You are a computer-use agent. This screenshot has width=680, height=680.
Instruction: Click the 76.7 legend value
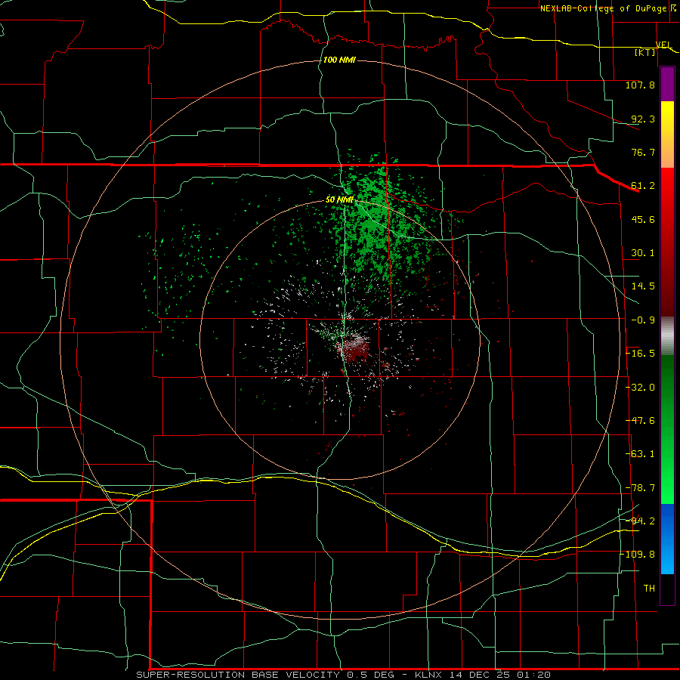643,152
